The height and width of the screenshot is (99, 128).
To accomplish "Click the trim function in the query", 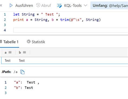I will 65,20.
